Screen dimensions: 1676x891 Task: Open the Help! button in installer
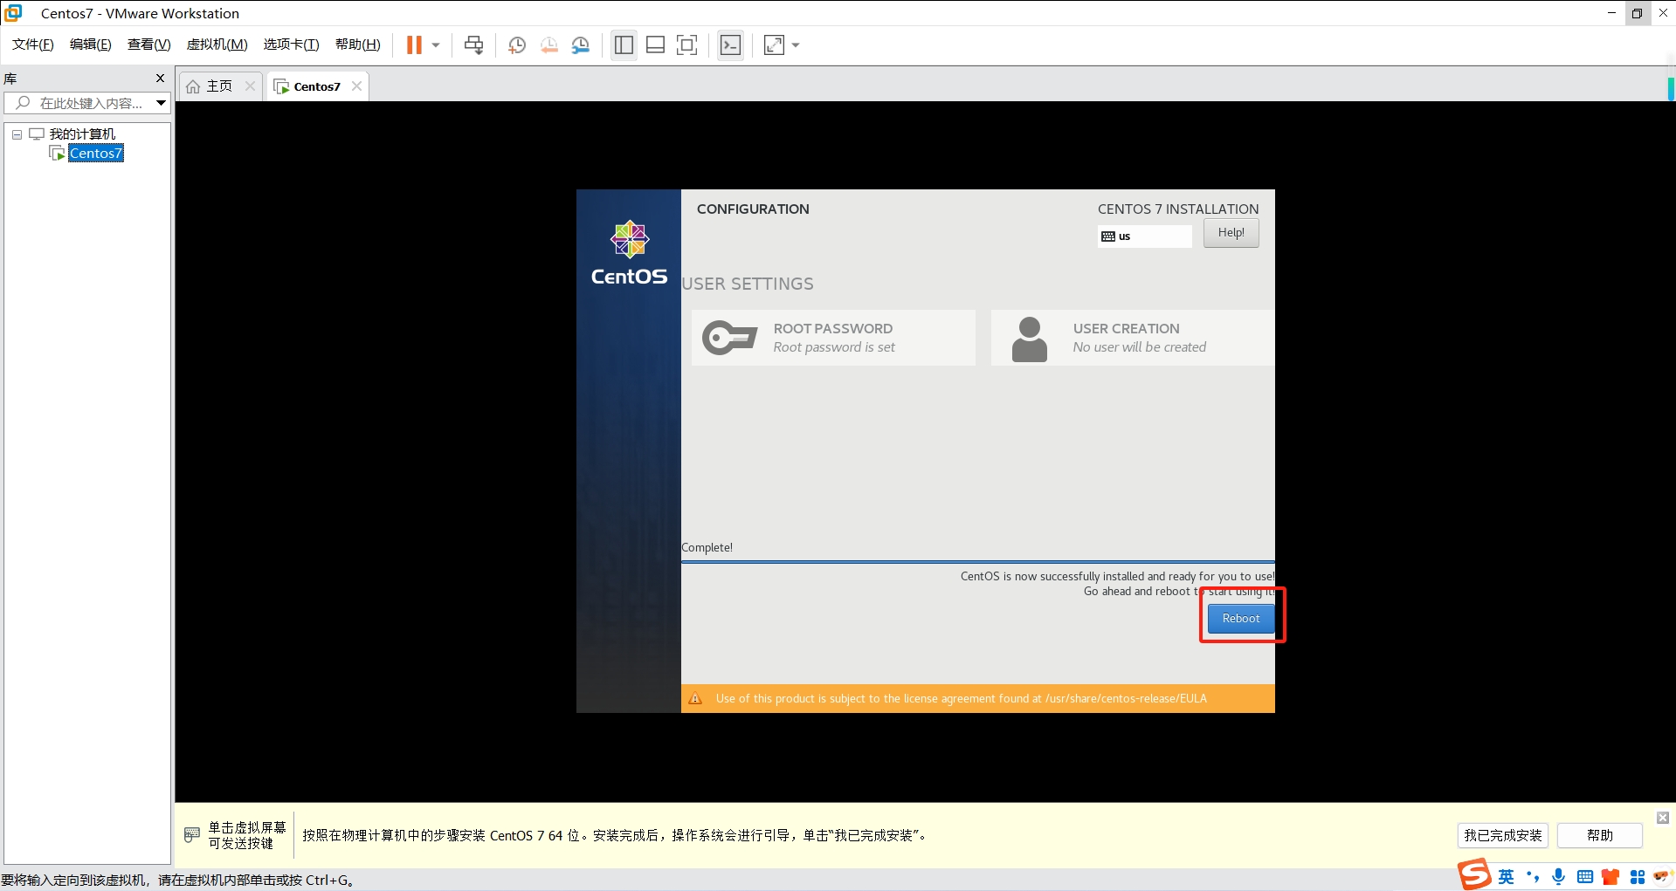pyautogui.click(x=1231, y=233)
